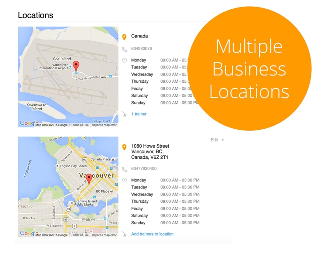Click the English Bay Beach marker on map
323x263 pixels.
57,166
